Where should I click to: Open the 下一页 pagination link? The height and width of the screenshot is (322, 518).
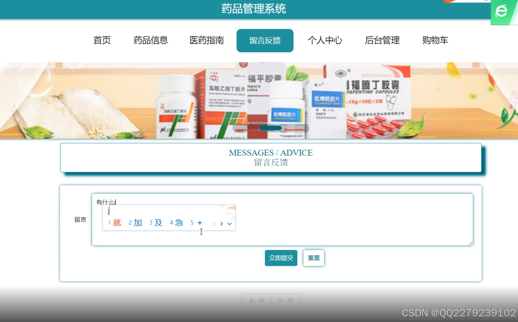[285, 300]
